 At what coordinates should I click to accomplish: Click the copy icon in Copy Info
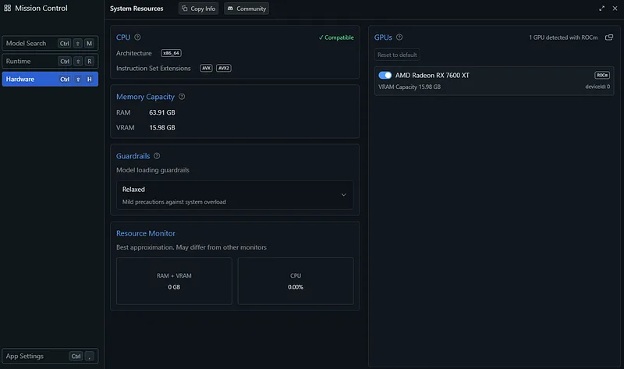(185, 9)
